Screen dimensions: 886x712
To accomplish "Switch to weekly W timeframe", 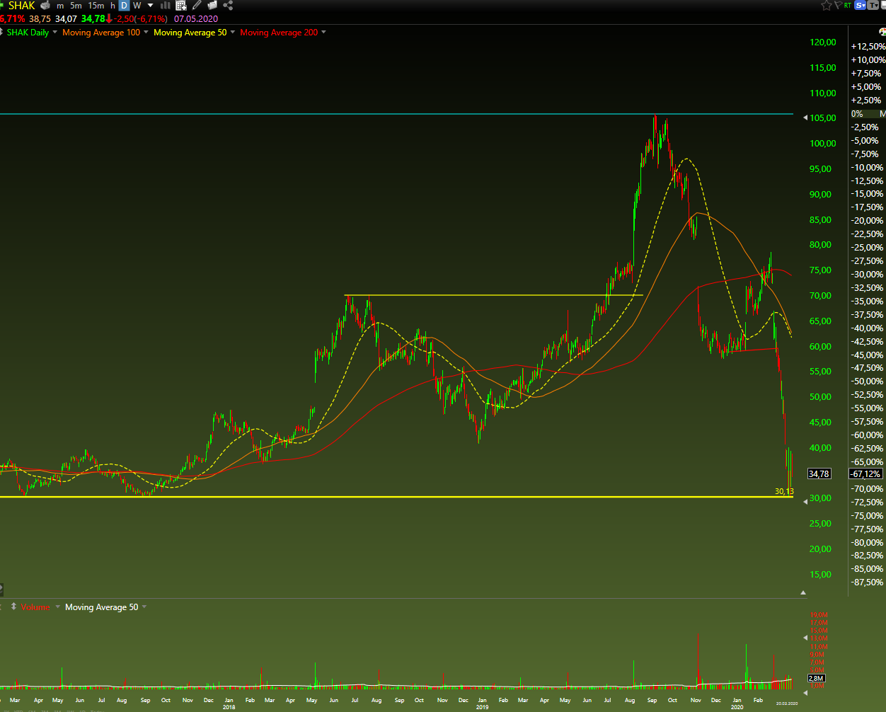I will [137, 6].
